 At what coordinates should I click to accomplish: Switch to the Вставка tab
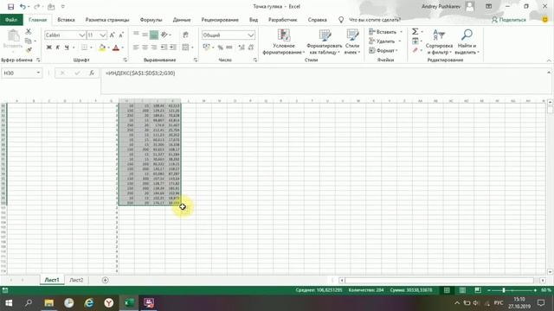click(x=66, y=20)
